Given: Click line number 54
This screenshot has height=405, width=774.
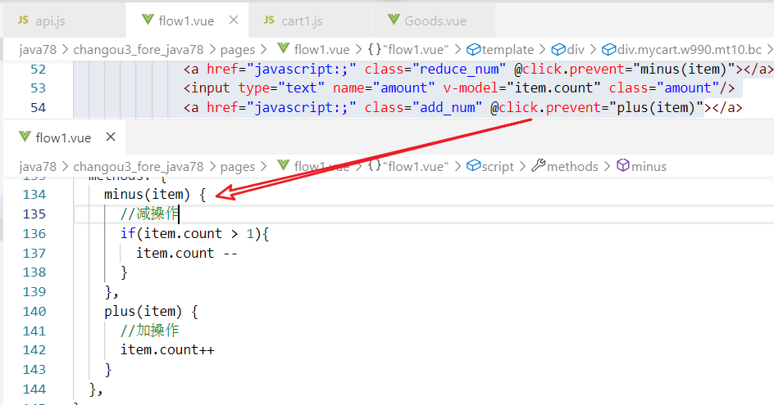Looking at the screenshot, I should pyautogui.click(x=38, y=108).
